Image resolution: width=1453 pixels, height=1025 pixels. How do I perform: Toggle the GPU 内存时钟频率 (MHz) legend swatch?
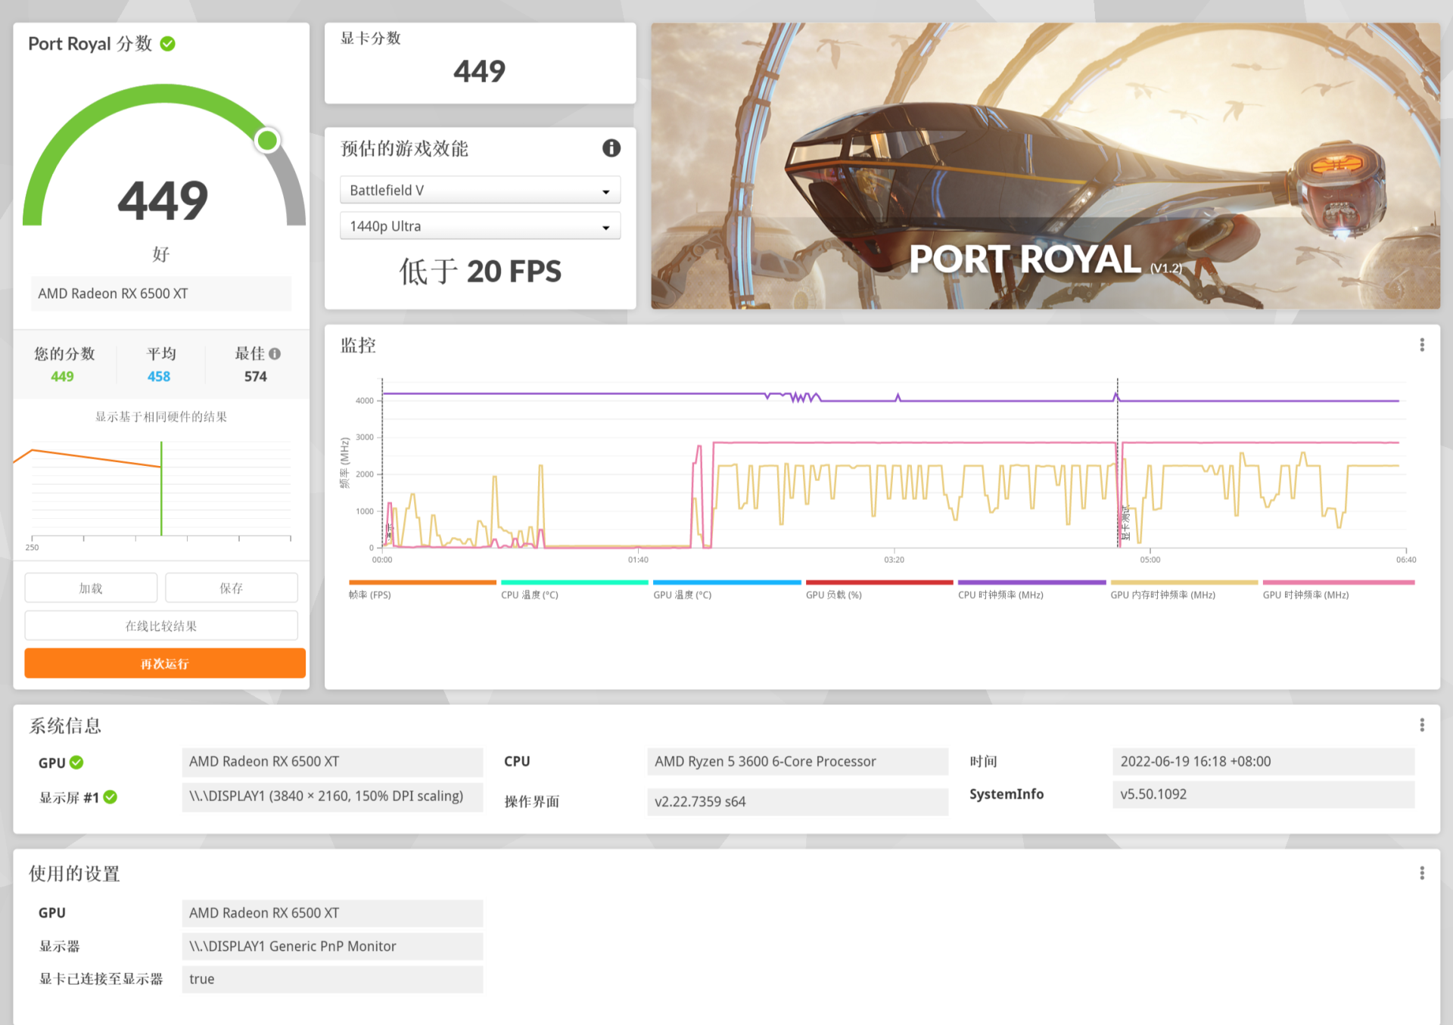point(1184,582)
